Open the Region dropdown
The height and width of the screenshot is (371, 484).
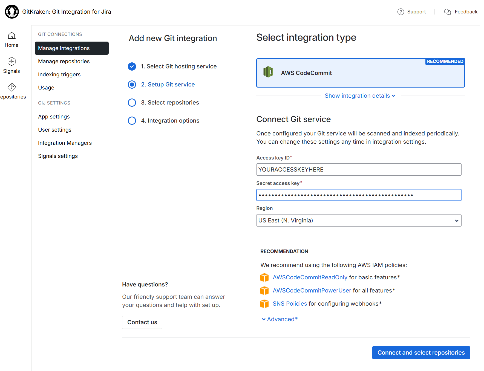tap(359, 221)
